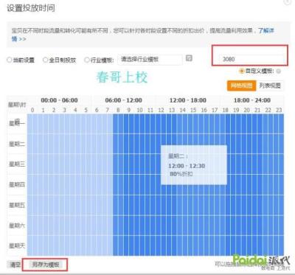
Task: Click the 星期五 row label
Action: (17, 205)
